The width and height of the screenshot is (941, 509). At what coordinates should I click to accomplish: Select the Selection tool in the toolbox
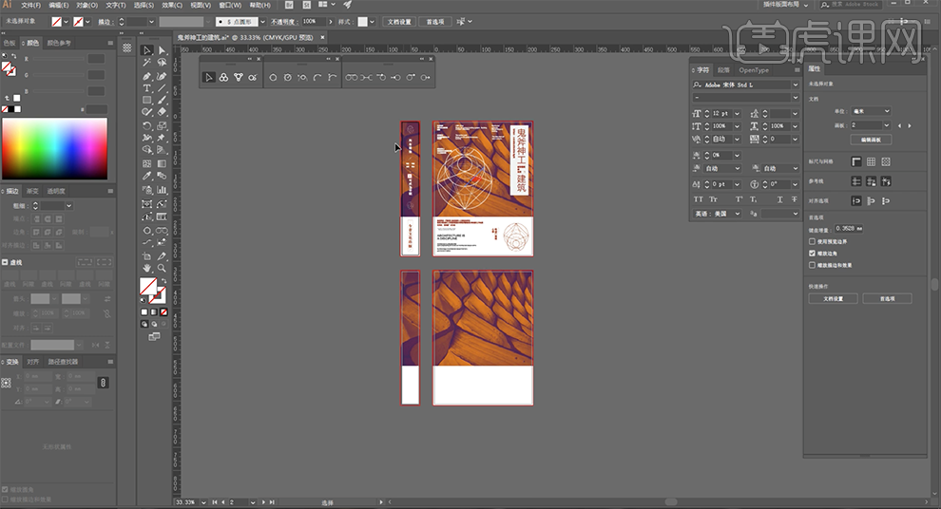pyautogui.click(x=147, y=50)
